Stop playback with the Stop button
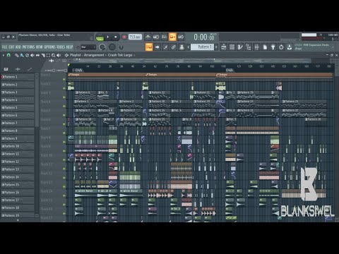 click(115, 37)
